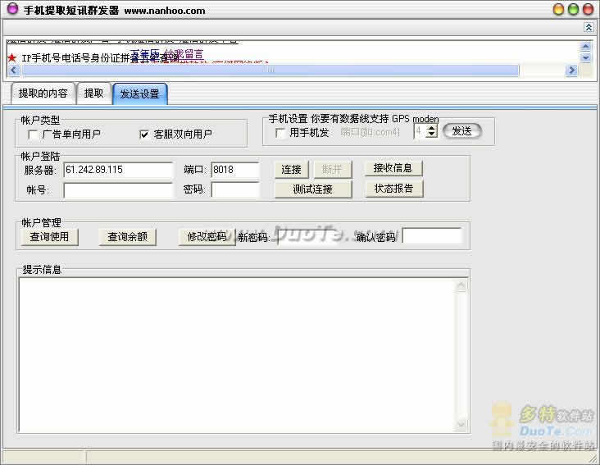Click the 查询余额 button
The width and height of the screenshot is (600, 465).
click(127, 237)
